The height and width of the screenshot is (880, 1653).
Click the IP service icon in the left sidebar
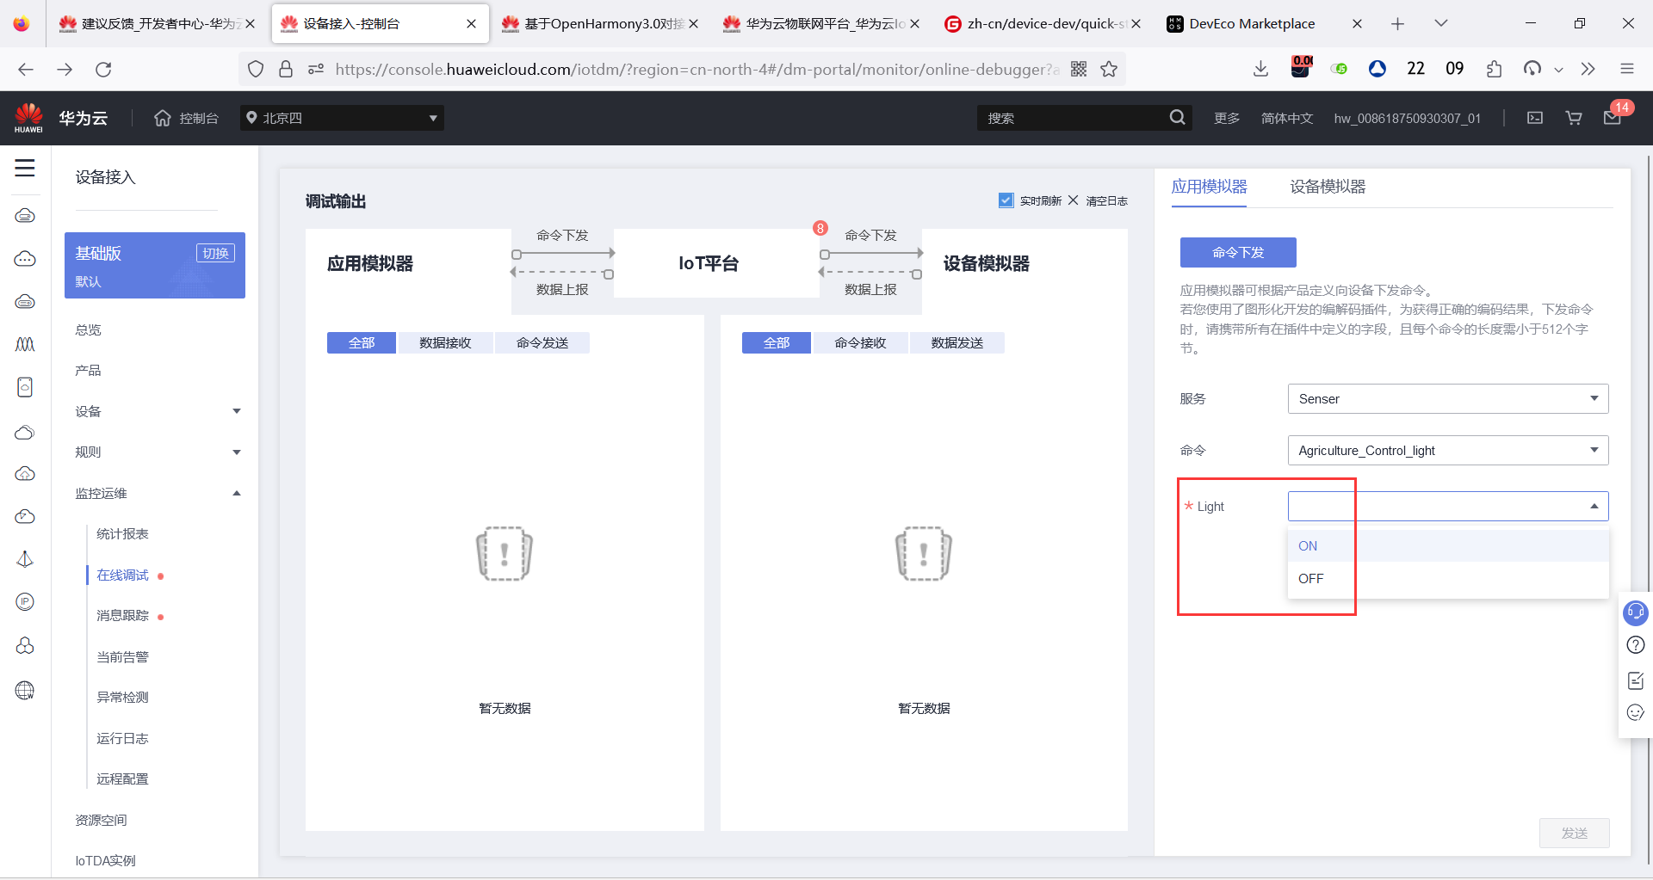pyautogui.click(x=25, y=601)
